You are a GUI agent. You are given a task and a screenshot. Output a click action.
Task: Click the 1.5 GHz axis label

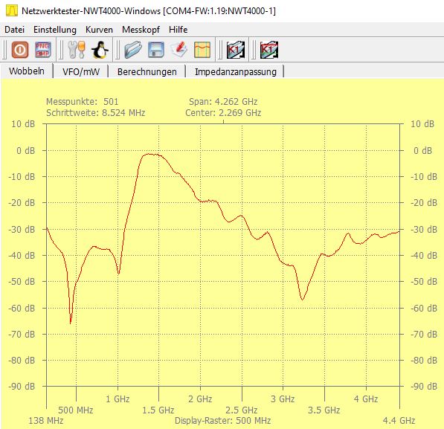[158, 410]
